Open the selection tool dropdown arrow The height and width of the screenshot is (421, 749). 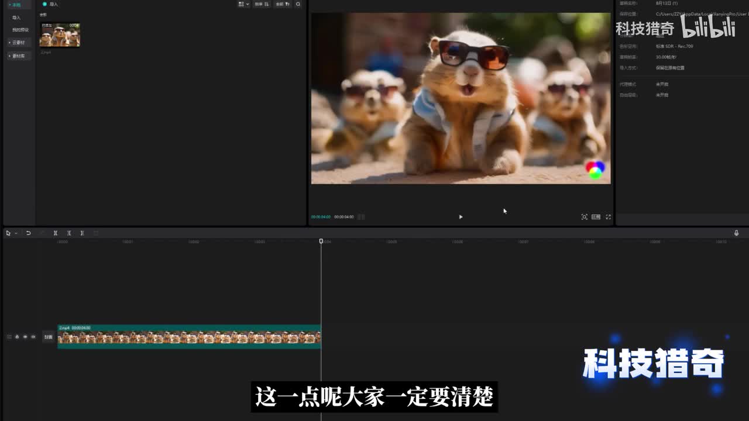tap(16, 233)
